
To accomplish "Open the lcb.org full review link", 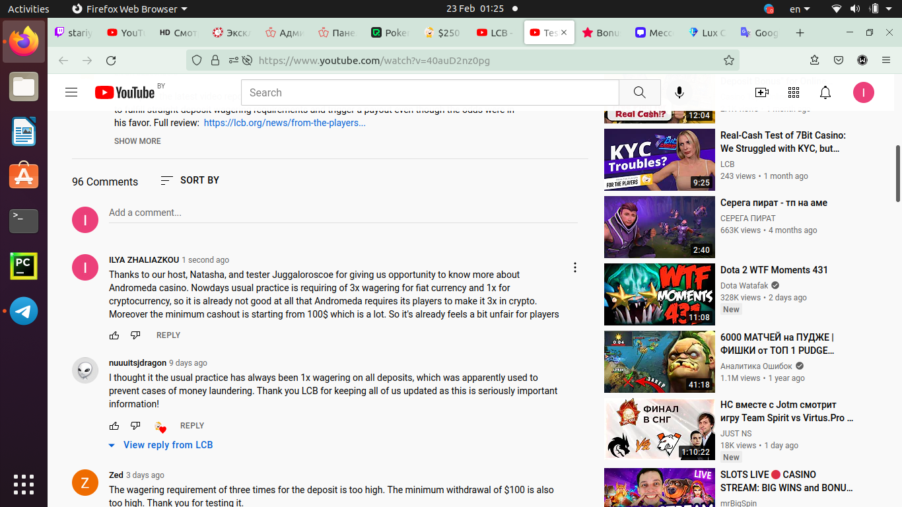I will pyautogui.click(x=285, y=123).
